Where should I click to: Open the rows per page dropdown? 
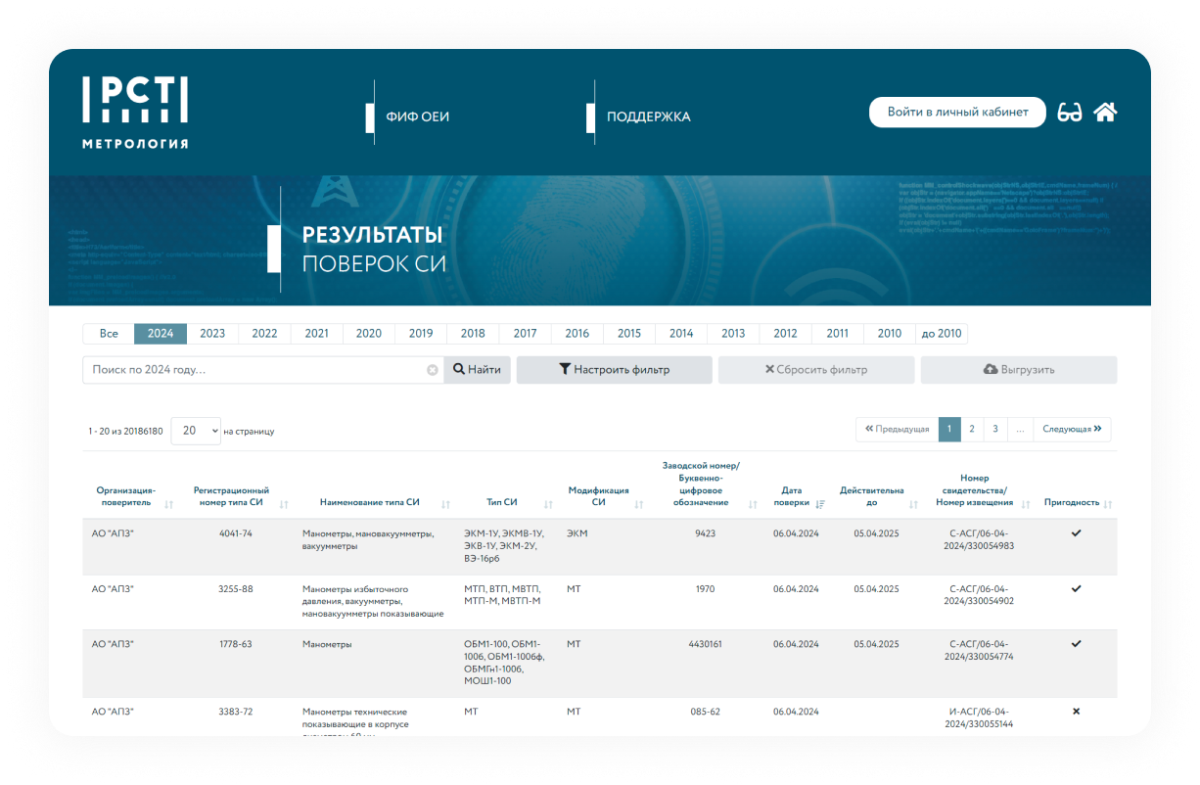click(196, 431)
